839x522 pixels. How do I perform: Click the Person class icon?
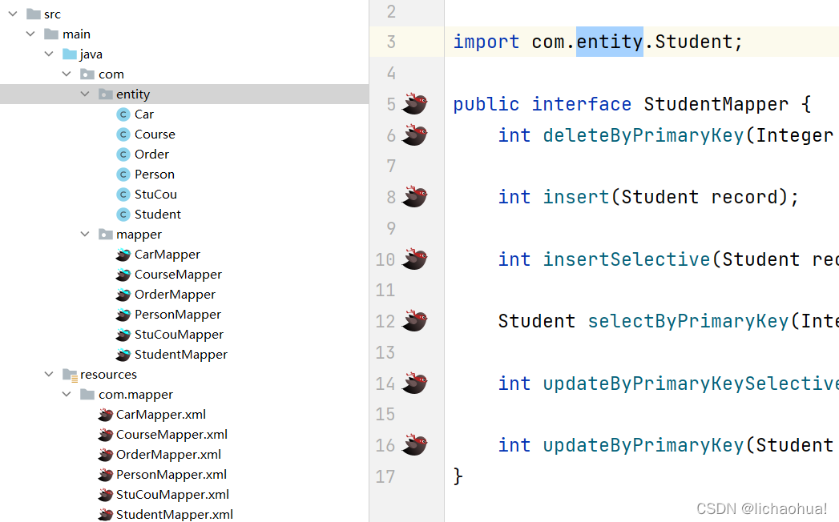(123, 175)
